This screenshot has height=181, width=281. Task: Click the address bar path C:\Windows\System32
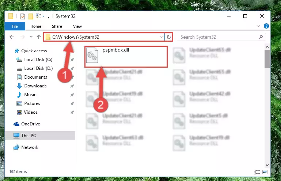76,37
